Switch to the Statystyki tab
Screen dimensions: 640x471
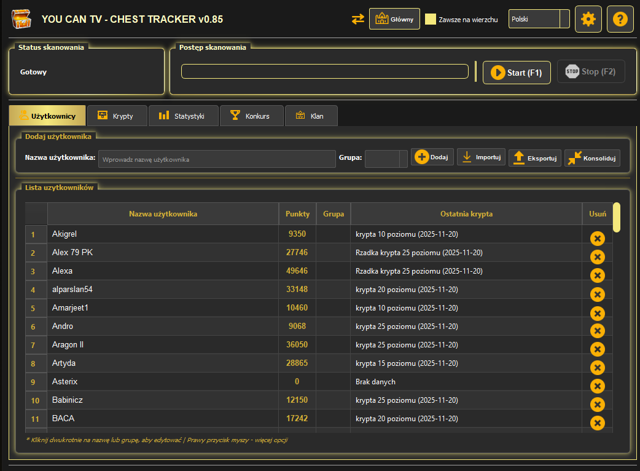183,115
